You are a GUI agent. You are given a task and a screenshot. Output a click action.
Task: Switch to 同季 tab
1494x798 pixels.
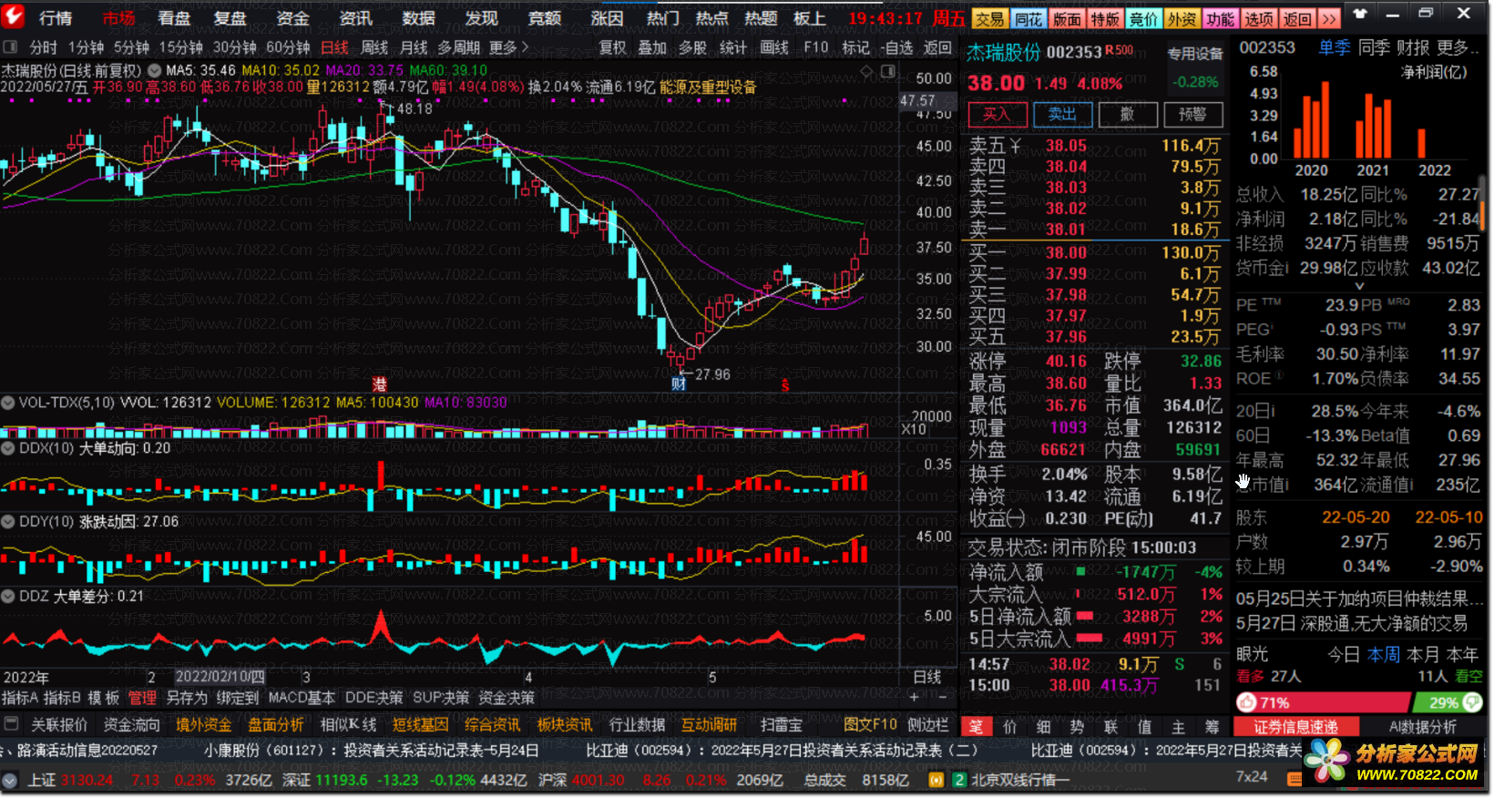click(1374, 47)
